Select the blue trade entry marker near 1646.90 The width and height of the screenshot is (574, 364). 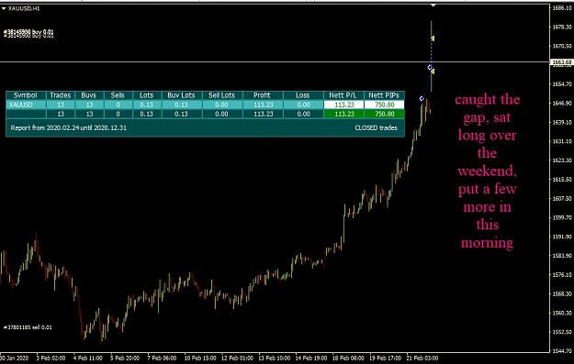(x=422, y=98)
